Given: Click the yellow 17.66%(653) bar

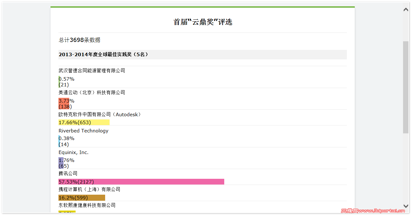Looking at the screenshot, I should (x=84, y=122).
